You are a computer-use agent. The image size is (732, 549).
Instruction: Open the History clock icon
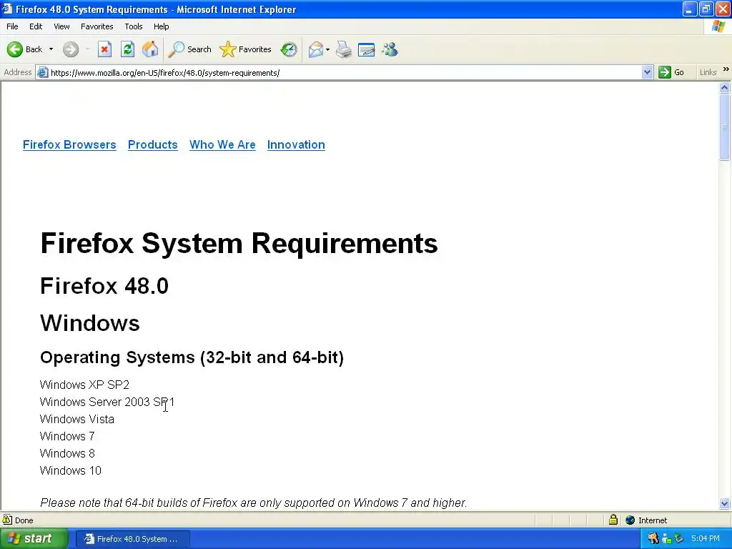coord(289,49)
